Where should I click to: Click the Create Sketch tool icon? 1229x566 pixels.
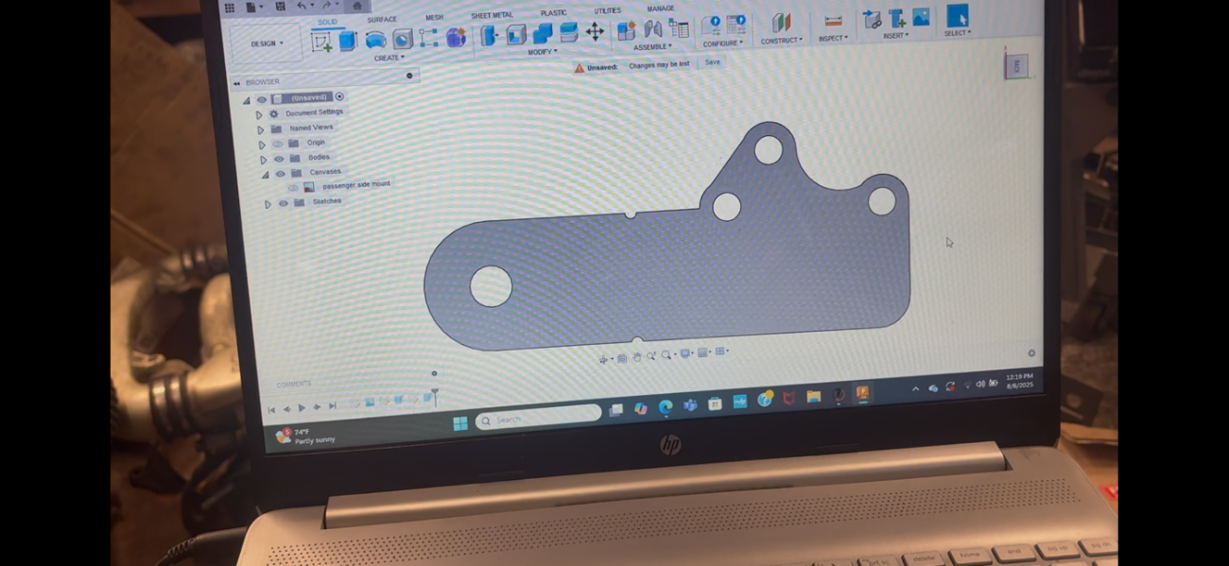tap(321, 42)
